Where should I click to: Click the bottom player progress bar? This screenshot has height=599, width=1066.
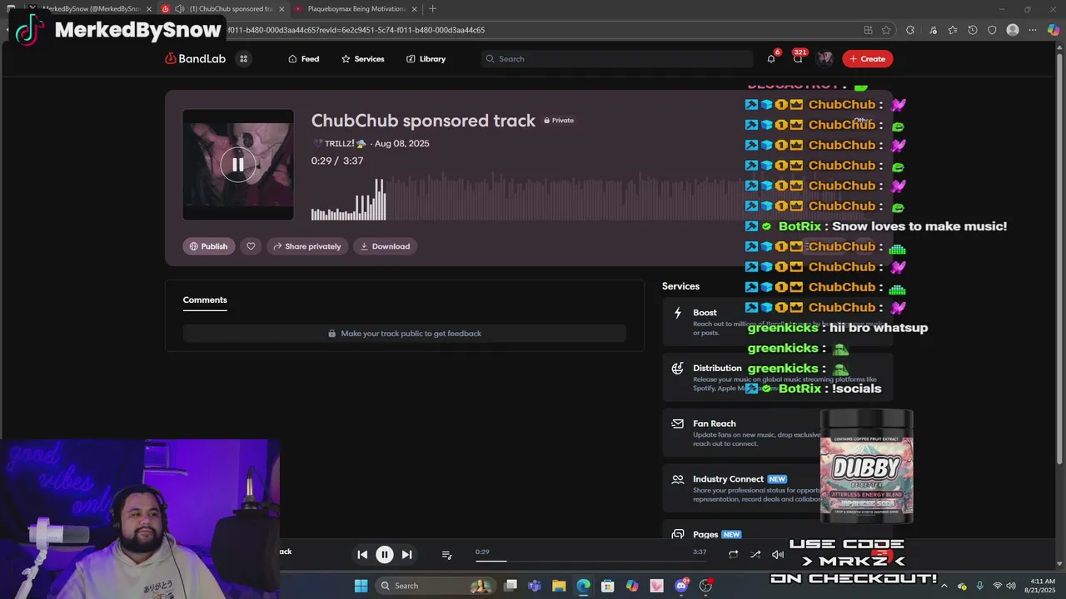tap(591, 561)
